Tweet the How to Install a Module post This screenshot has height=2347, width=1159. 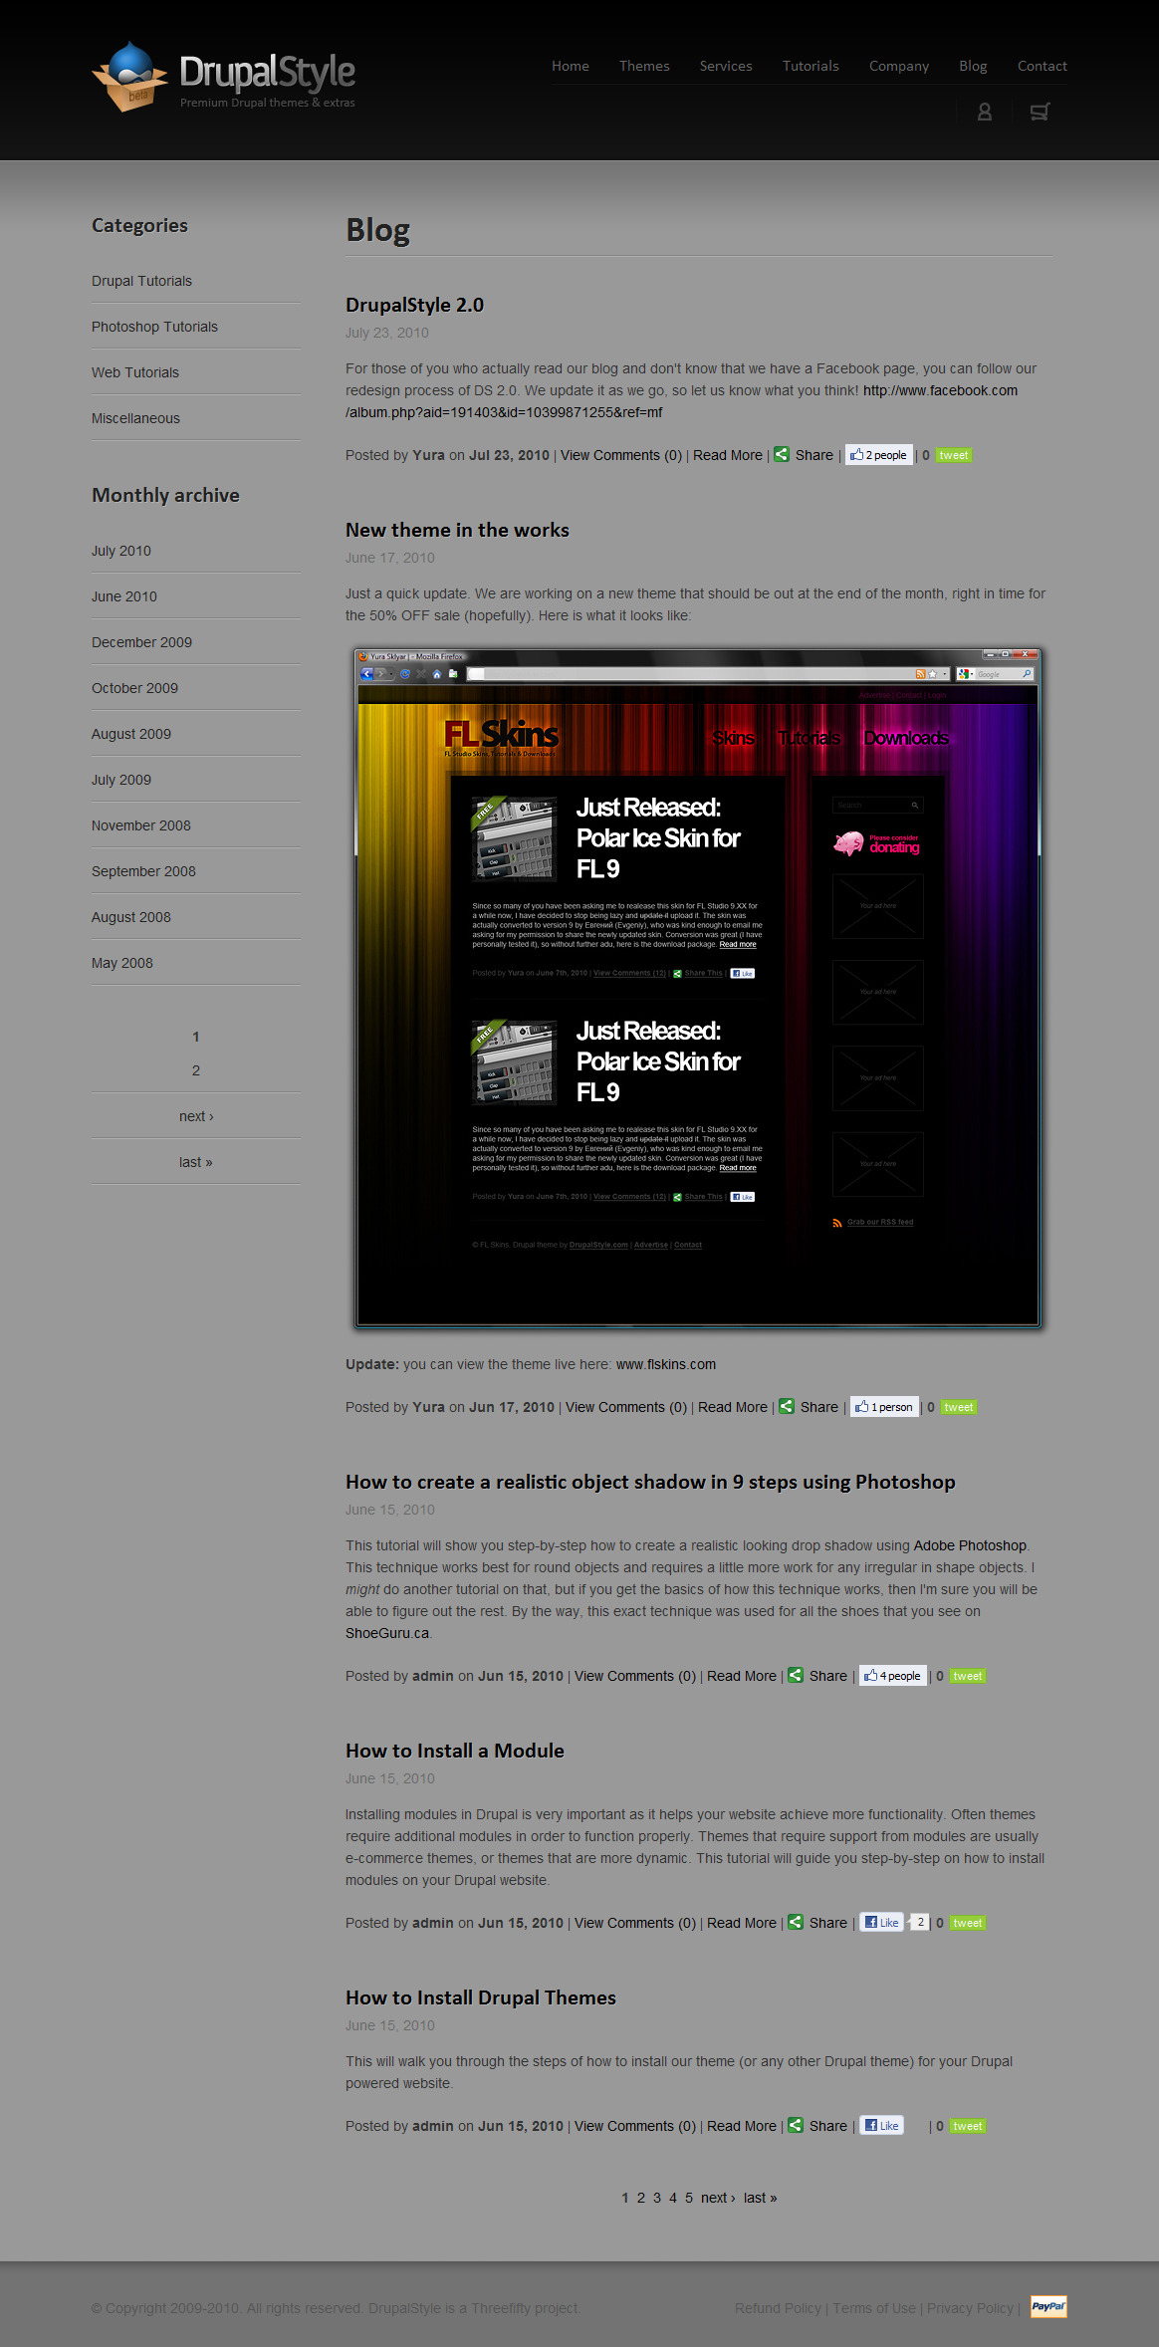(x=968, y=1924)
